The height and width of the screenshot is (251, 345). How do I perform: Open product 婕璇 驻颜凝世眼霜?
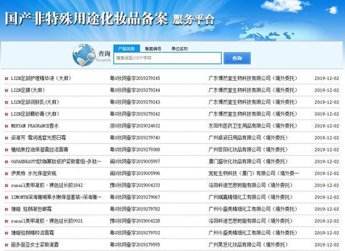click(31, 209)
